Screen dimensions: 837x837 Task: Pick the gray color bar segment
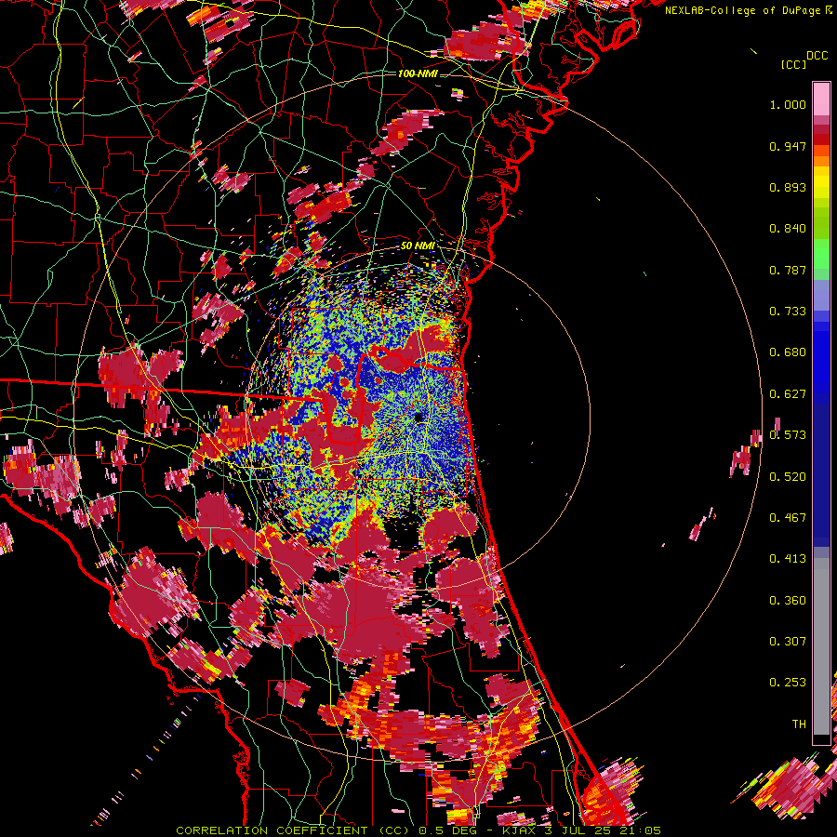821,646
